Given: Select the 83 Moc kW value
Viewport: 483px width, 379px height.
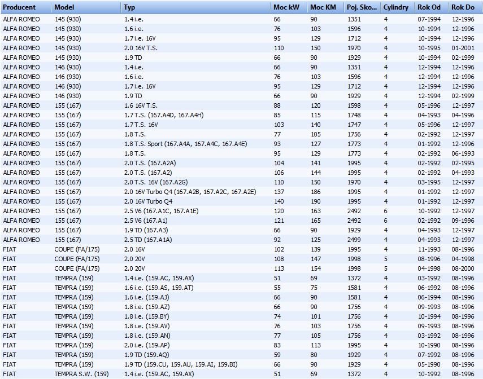Looking at the screenshot, I should pyautogui.click(x=277, y=345).
